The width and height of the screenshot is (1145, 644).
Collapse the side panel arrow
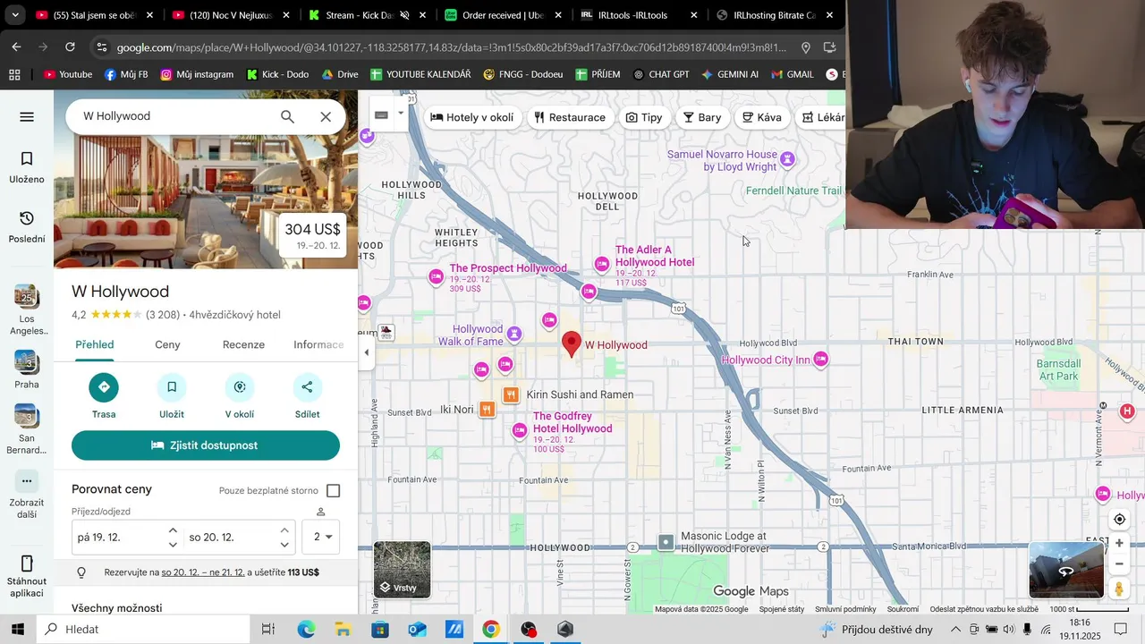(x=366, y=352)
